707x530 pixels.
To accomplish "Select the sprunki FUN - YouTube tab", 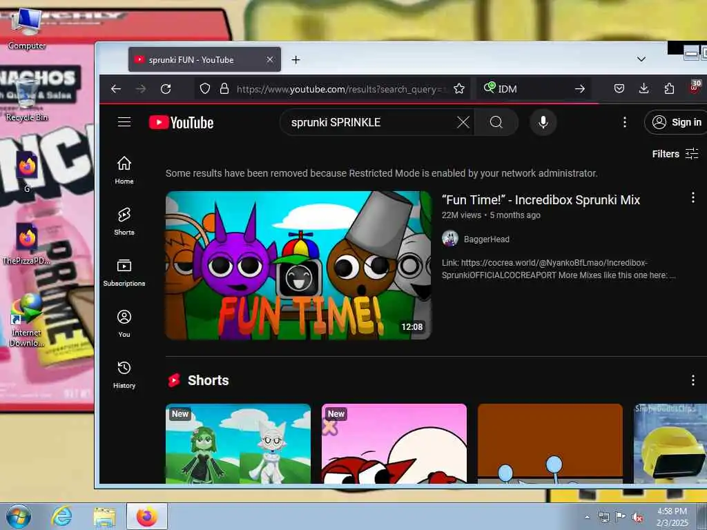I will (x=204, y=59).
